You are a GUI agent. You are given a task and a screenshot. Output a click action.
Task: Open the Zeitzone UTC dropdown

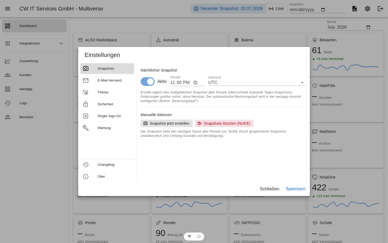point(257,83)
